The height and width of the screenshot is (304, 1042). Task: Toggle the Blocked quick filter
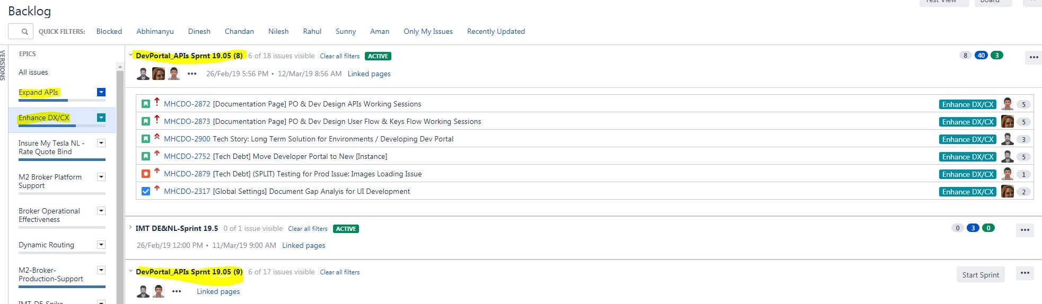[109, 32]
